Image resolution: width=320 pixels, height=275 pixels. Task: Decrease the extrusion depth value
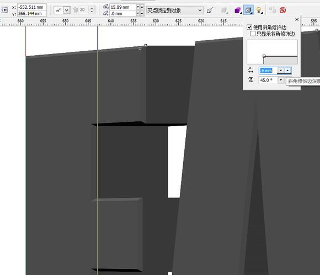92,12
